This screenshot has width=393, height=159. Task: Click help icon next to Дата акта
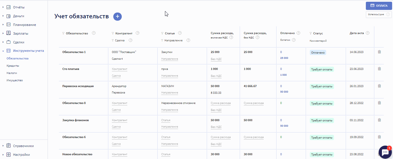pyautogui.click(x=368, y=33)
